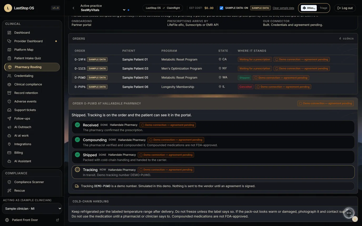Click the green check circle on the Received step

tap(77, 125)
